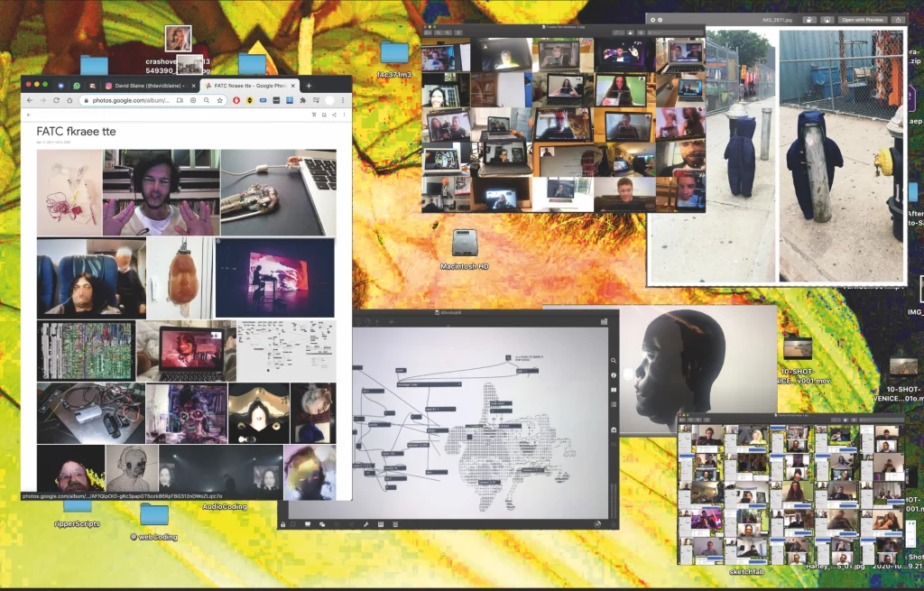Open the red Opera extension icon
924x591 pixels.
pos(237,101)
